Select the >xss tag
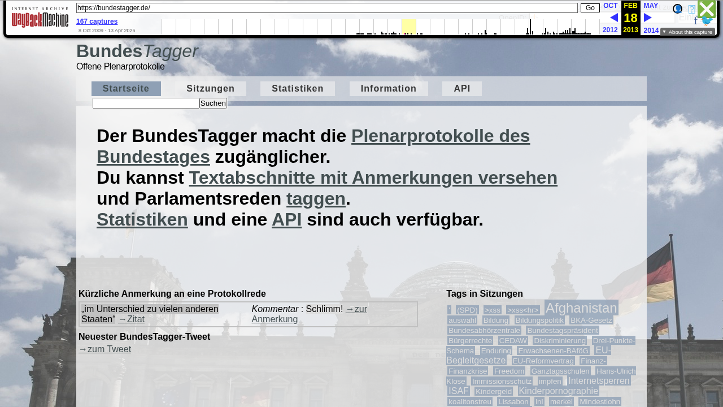This screenshot has height=407, width=723. pos(493,310)
